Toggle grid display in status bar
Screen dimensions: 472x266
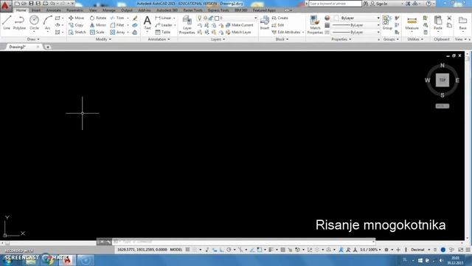187,250
